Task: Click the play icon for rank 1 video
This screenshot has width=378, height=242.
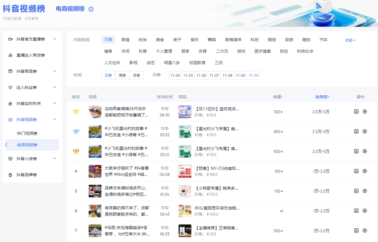Action: (x=365, y=111)
